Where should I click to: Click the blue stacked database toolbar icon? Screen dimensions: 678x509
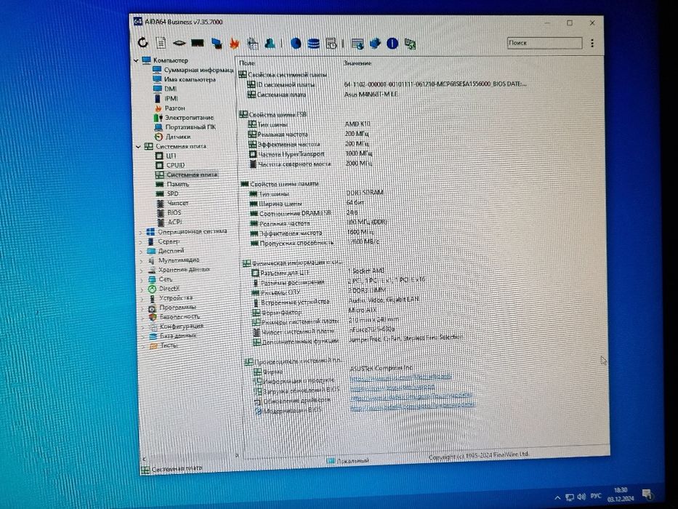coord(314,44)
